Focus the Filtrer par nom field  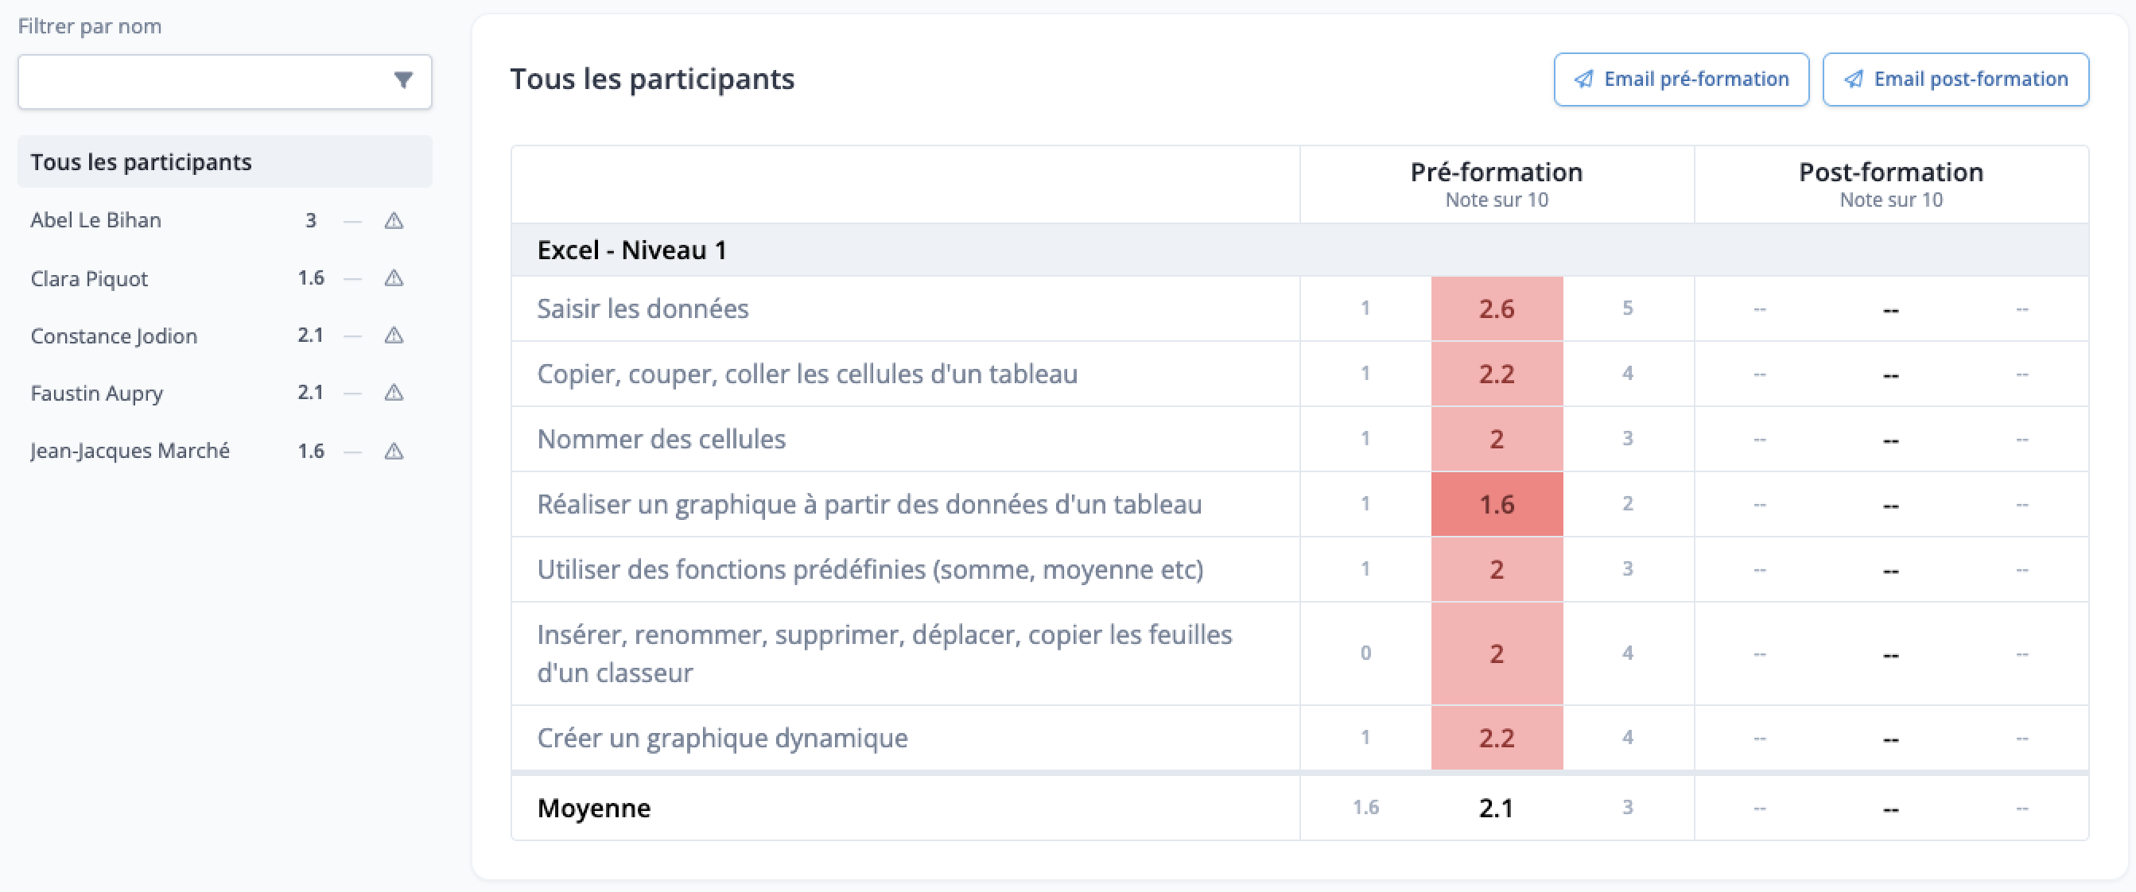coord(225,81)
